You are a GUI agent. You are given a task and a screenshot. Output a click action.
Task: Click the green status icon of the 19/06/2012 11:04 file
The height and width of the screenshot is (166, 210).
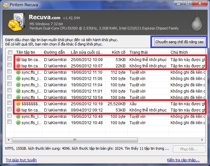[18, 85]
